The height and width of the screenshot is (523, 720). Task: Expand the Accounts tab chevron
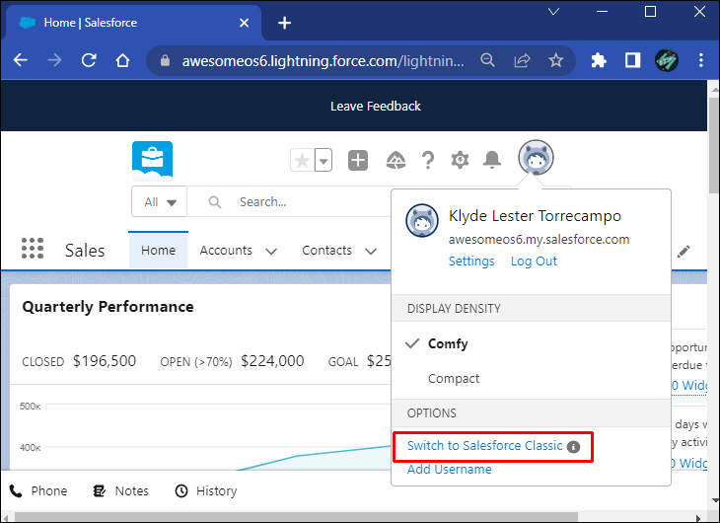click(x=271, y=251)
